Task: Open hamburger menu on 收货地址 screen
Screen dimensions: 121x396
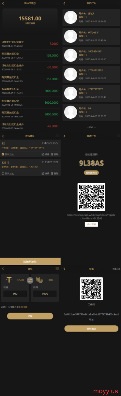Action: [57, 136]
